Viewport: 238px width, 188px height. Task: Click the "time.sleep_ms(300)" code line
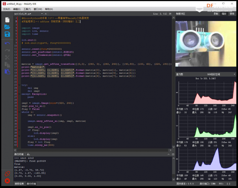tap(41, 145)
